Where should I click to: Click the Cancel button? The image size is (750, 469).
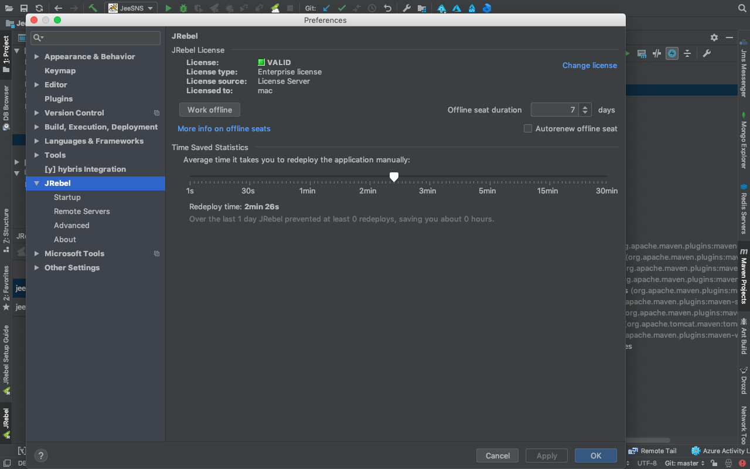pos(497,456)
